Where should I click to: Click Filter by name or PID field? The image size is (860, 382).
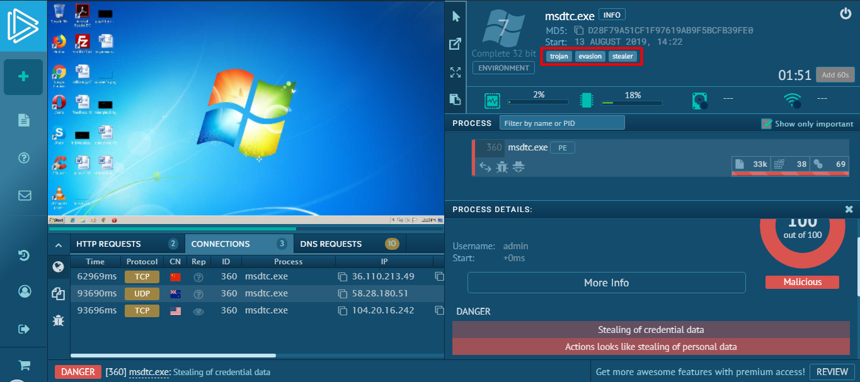pos(562,123)
